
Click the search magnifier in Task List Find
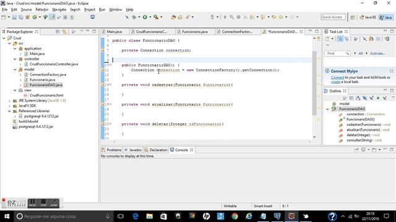pyautogui.click(x=347, y=54)
